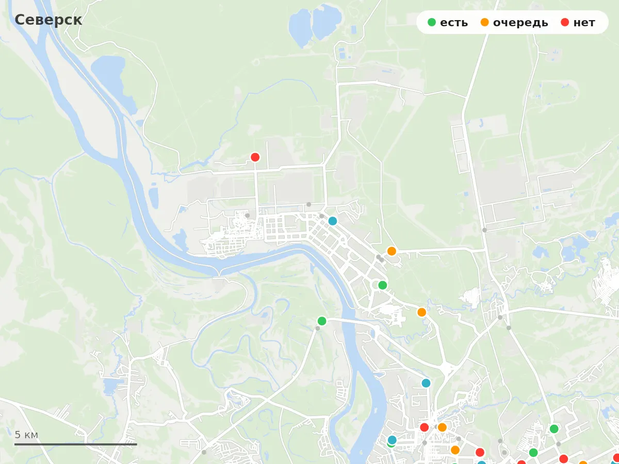The width and height of the screenshot is (619, 464).
Task: Click the 'Северск' map title
Action: (48, 20)
